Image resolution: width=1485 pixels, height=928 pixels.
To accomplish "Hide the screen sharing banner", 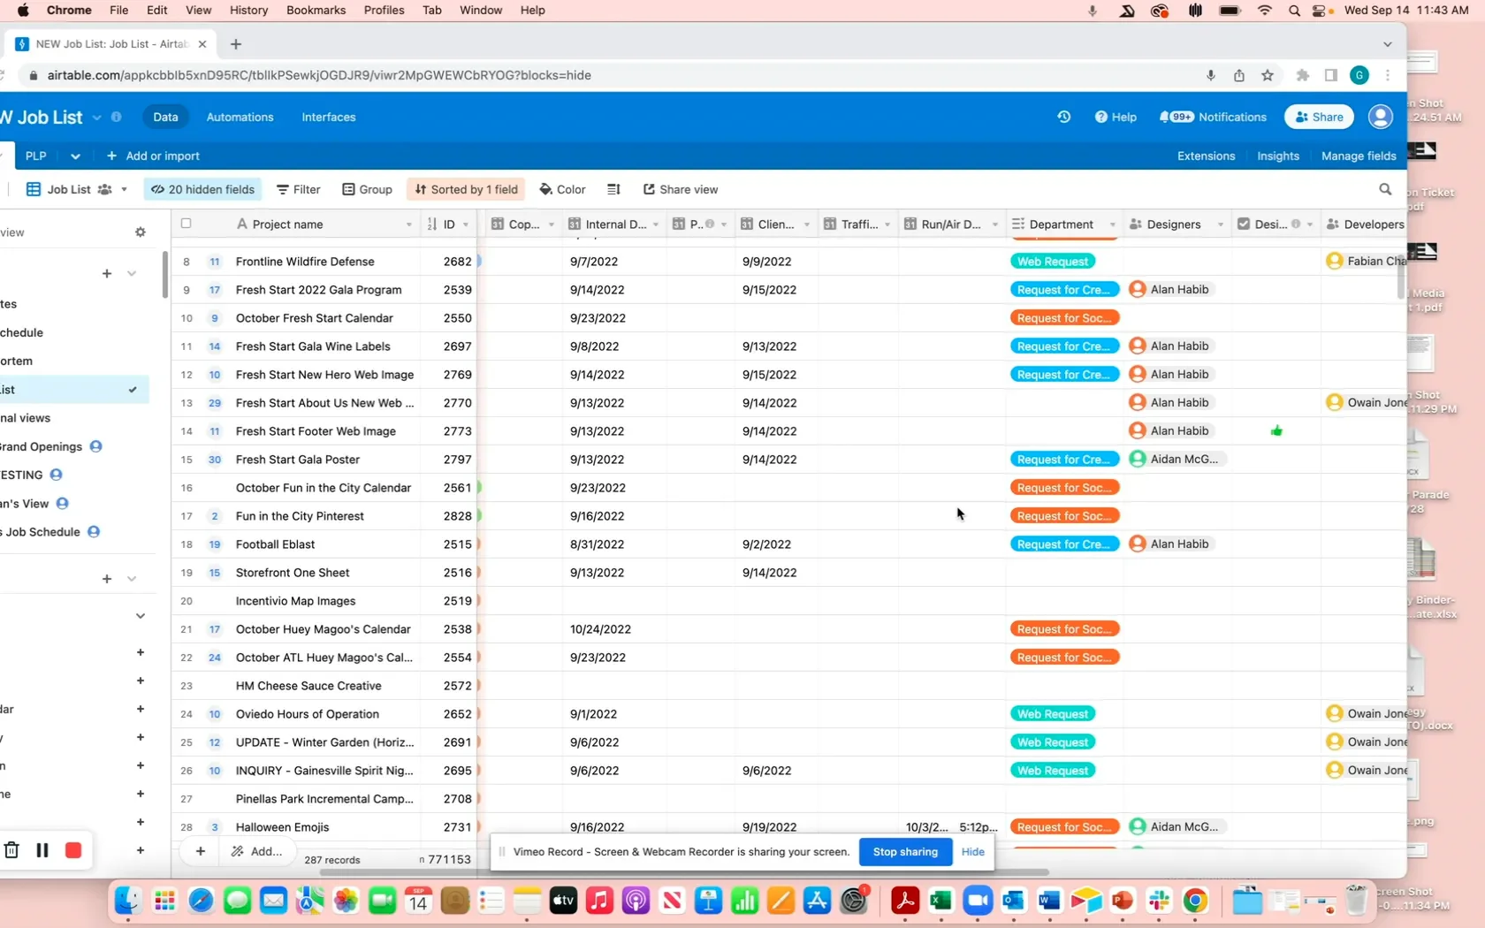I will coord(972,852).
